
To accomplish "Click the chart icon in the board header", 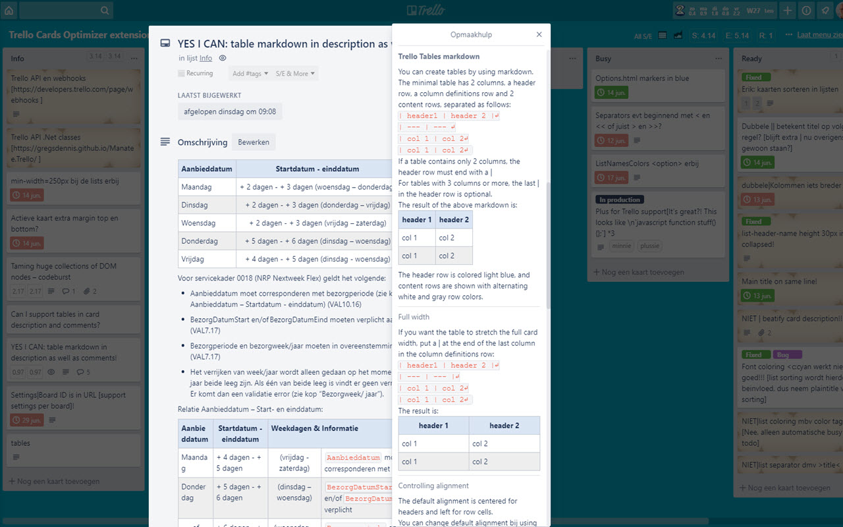I will pos(678,35).
